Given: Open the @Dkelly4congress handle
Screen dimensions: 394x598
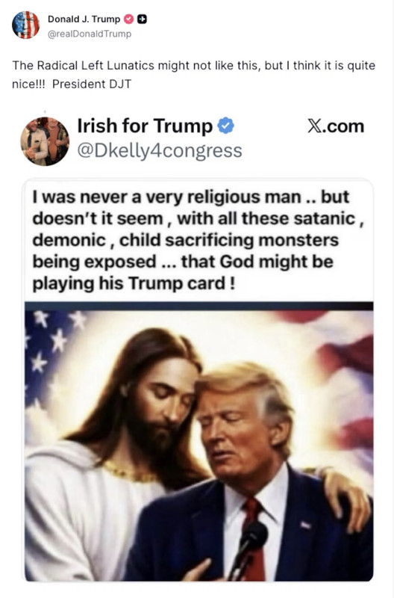Looking at the screenshot, I should click(x=160, y=151).
